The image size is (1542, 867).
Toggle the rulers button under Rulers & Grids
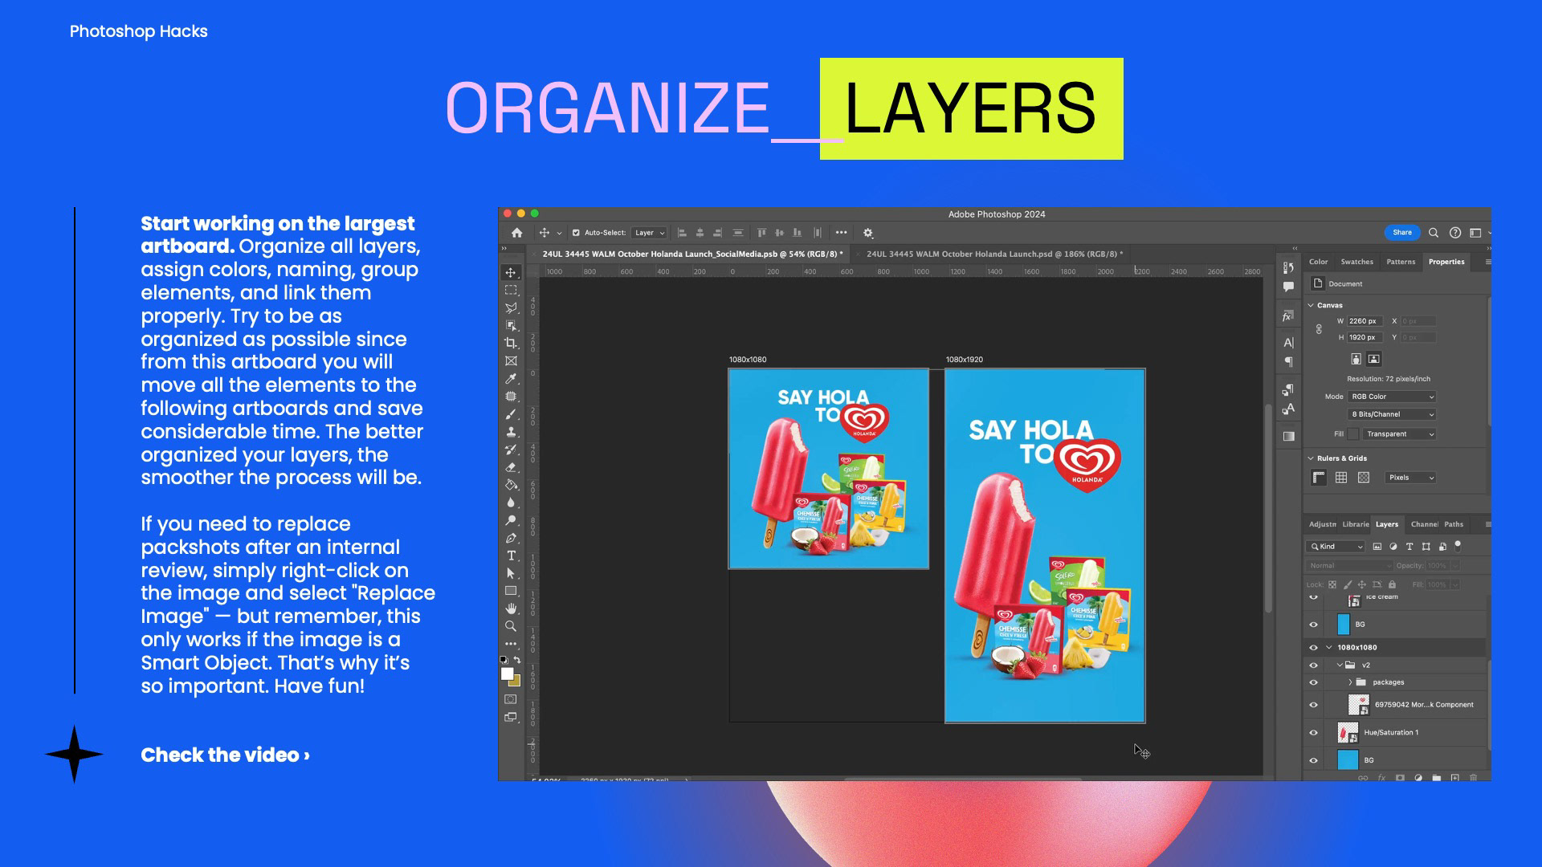[1319, 478]
